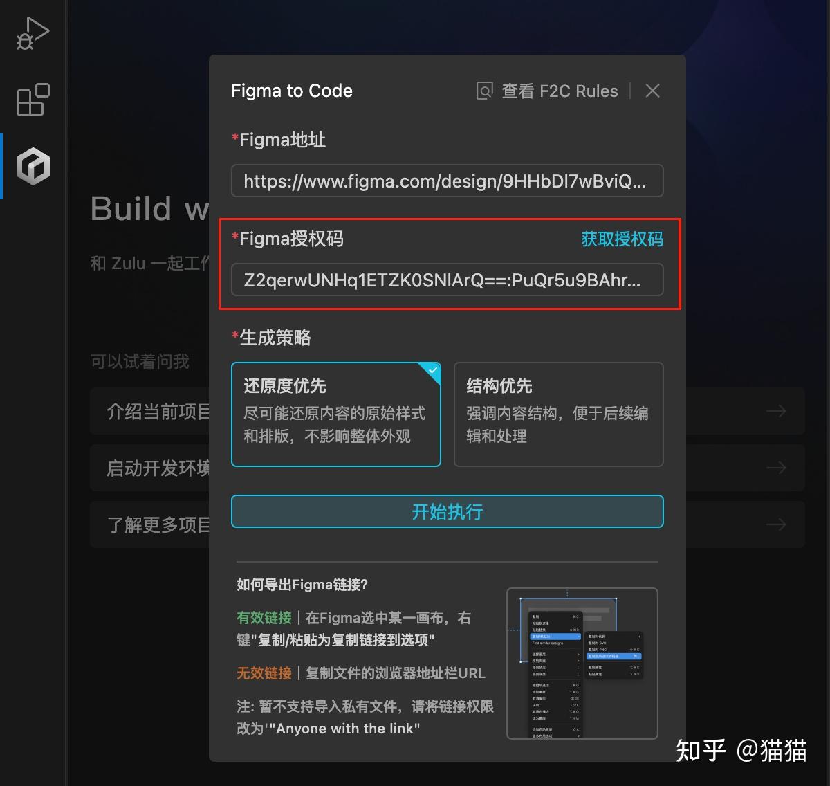Open the 获取授权码 link

[x=621, y=239]
